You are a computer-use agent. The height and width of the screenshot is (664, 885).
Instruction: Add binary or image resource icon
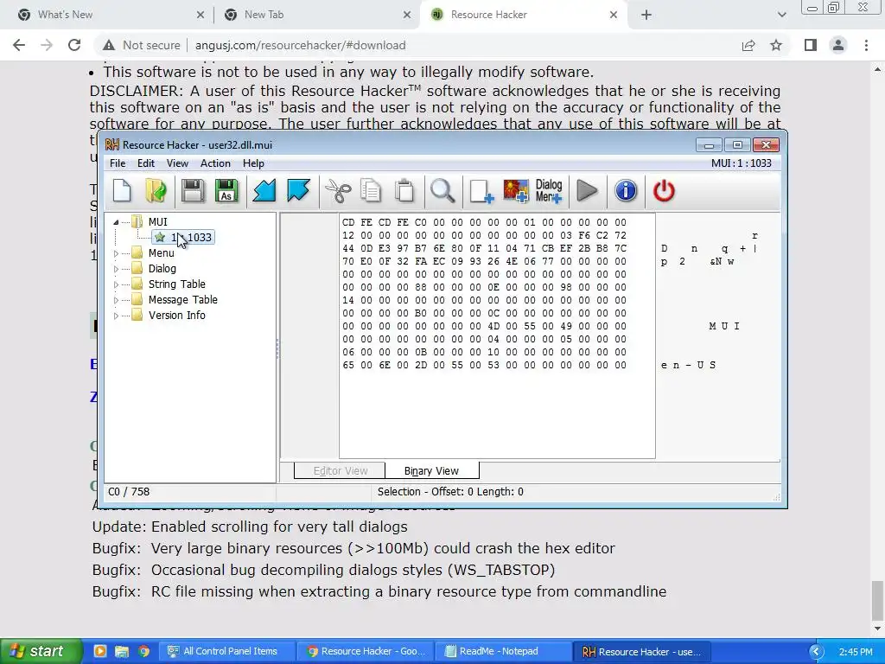pos(516,191)
